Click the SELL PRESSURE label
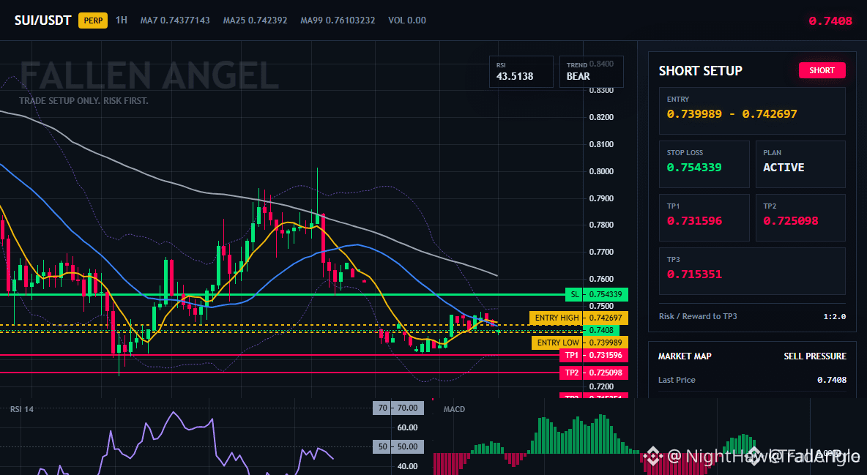The height and width of the screenshot is (475, 867). pos(814,356)
